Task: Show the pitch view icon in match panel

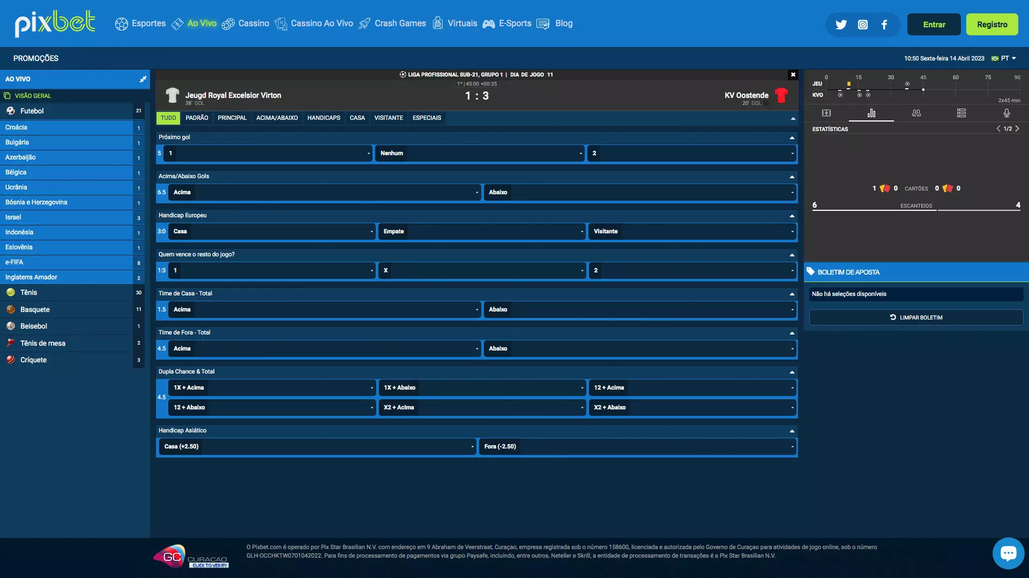Action: [x=826, y=113]
